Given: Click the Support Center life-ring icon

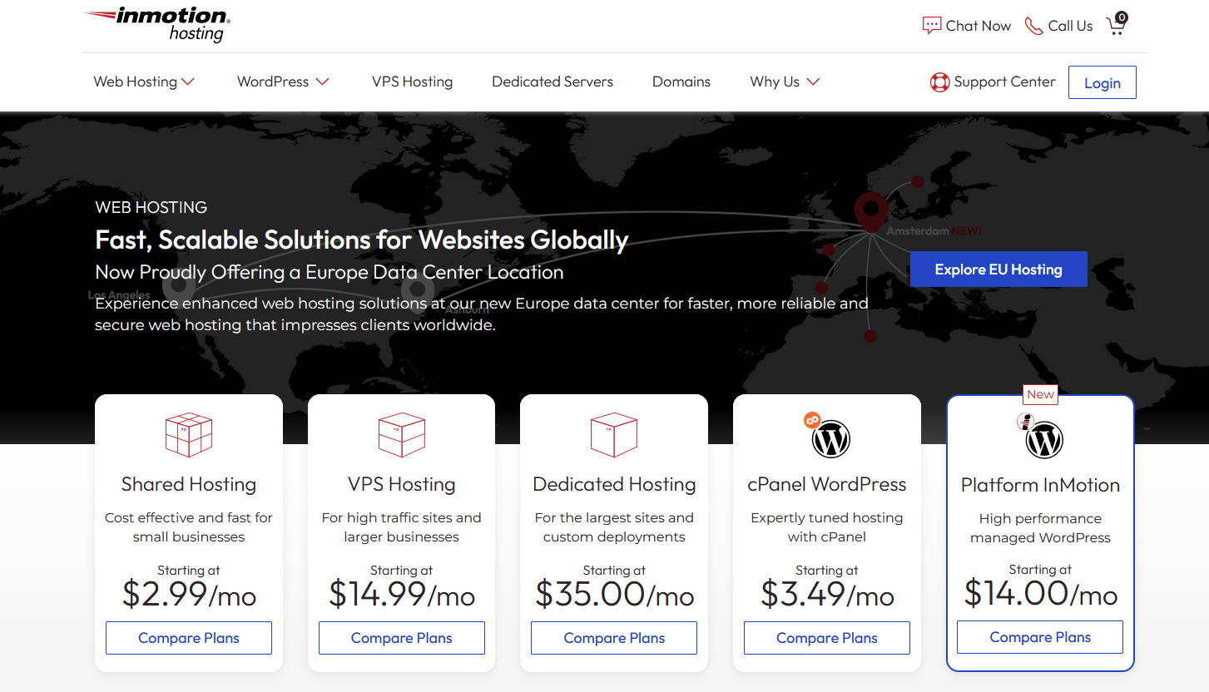Looking at the screenshot, I should pos(939,82).
